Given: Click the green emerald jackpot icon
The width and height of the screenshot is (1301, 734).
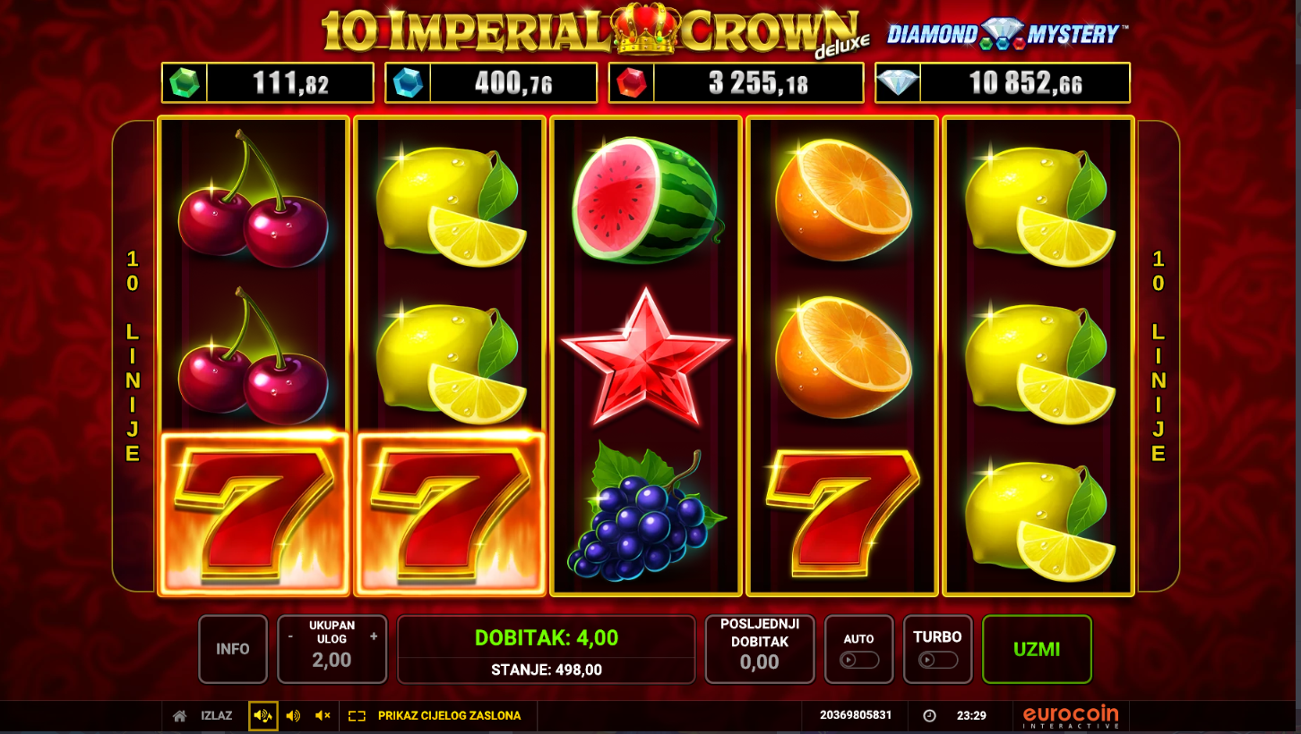Looking at the screenshot, I should click(185, 83).
